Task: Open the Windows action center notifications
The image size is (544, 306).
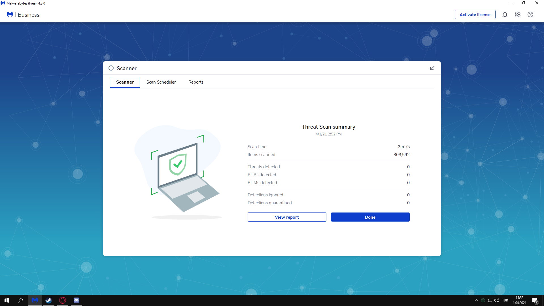Action: [x=535, y=301]
